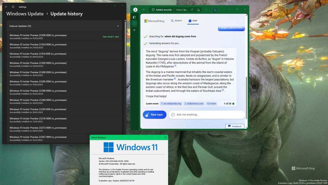Click the 1 of 20 counter
Viewport: 328px width, 185px height.
click(228, 104)
